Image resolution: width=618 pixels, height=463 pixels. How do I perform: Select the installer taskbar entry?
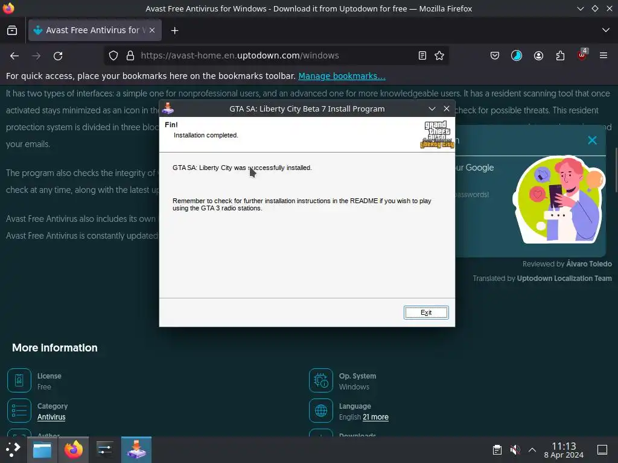(x=136, y=450)
